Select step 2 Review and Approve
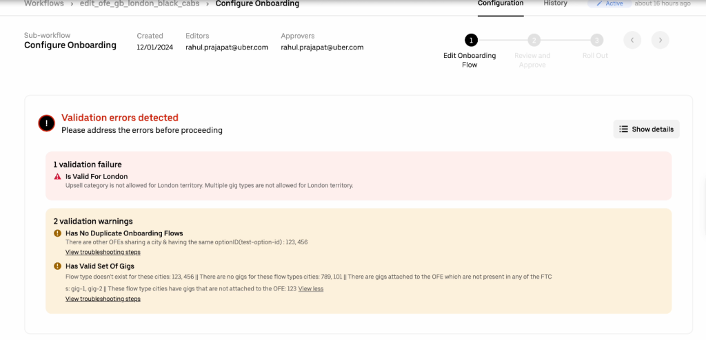The height and width of the screenshot is (340, 706). pyautogui.click(x=534, y=41)
